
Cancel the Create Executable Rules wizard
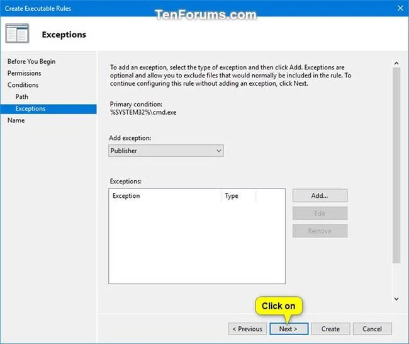click(373, 329)
